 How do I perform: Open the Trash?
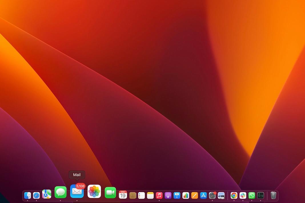(273, 195)
